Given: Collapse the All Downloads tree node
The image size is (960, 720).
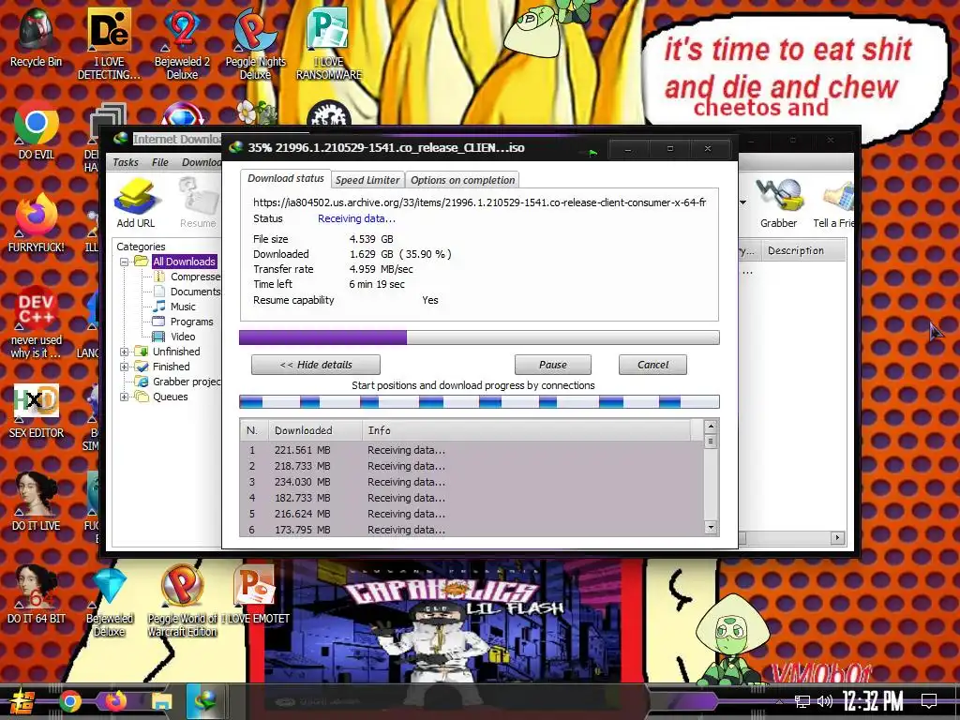Looking at the screenshot, I should (125, 262).
